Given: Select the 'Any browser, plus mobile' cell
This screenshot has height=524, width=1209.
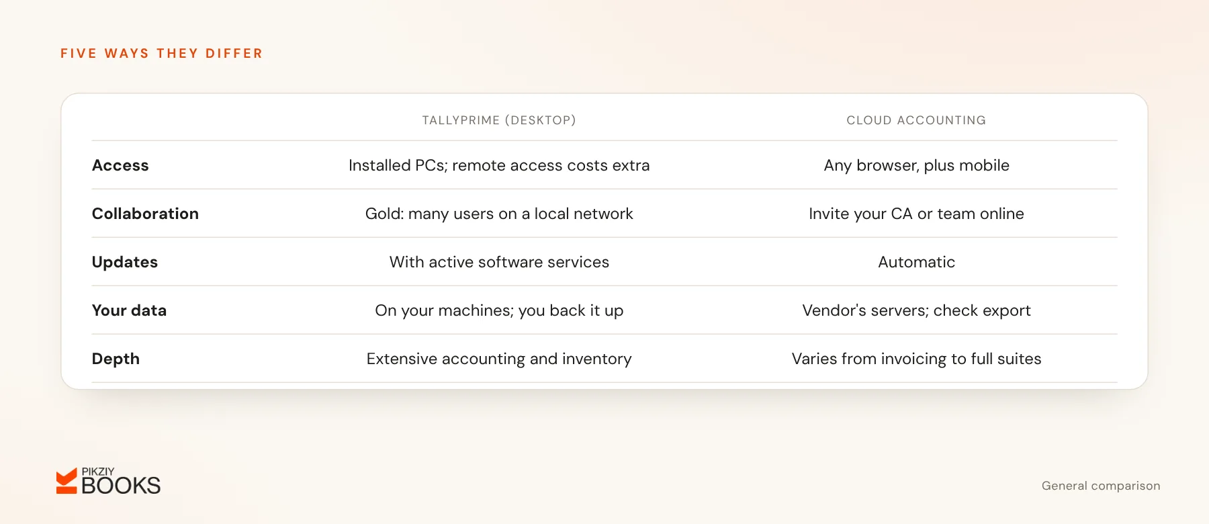Looking at the screenshot, I should click(x=916, y=165).
